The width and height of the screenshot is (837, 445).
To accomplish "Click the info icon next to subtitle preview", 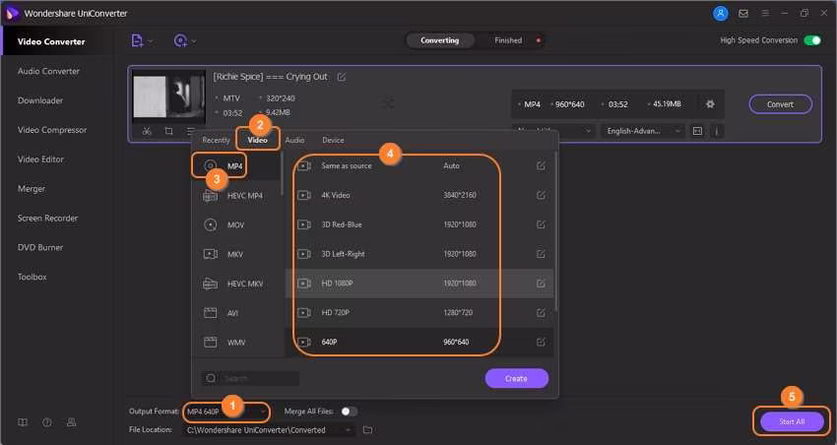I will (x=717, y=131).
